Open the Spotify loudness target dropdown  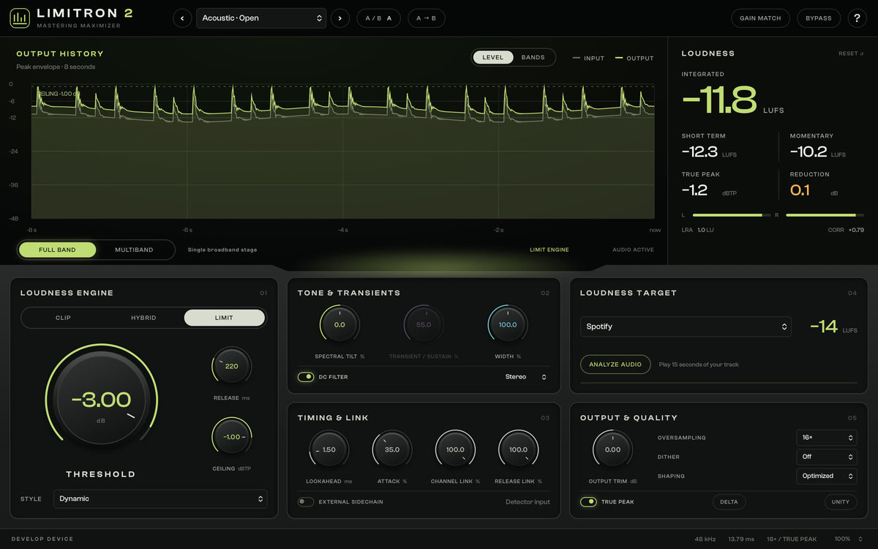(x=686, y=326)
